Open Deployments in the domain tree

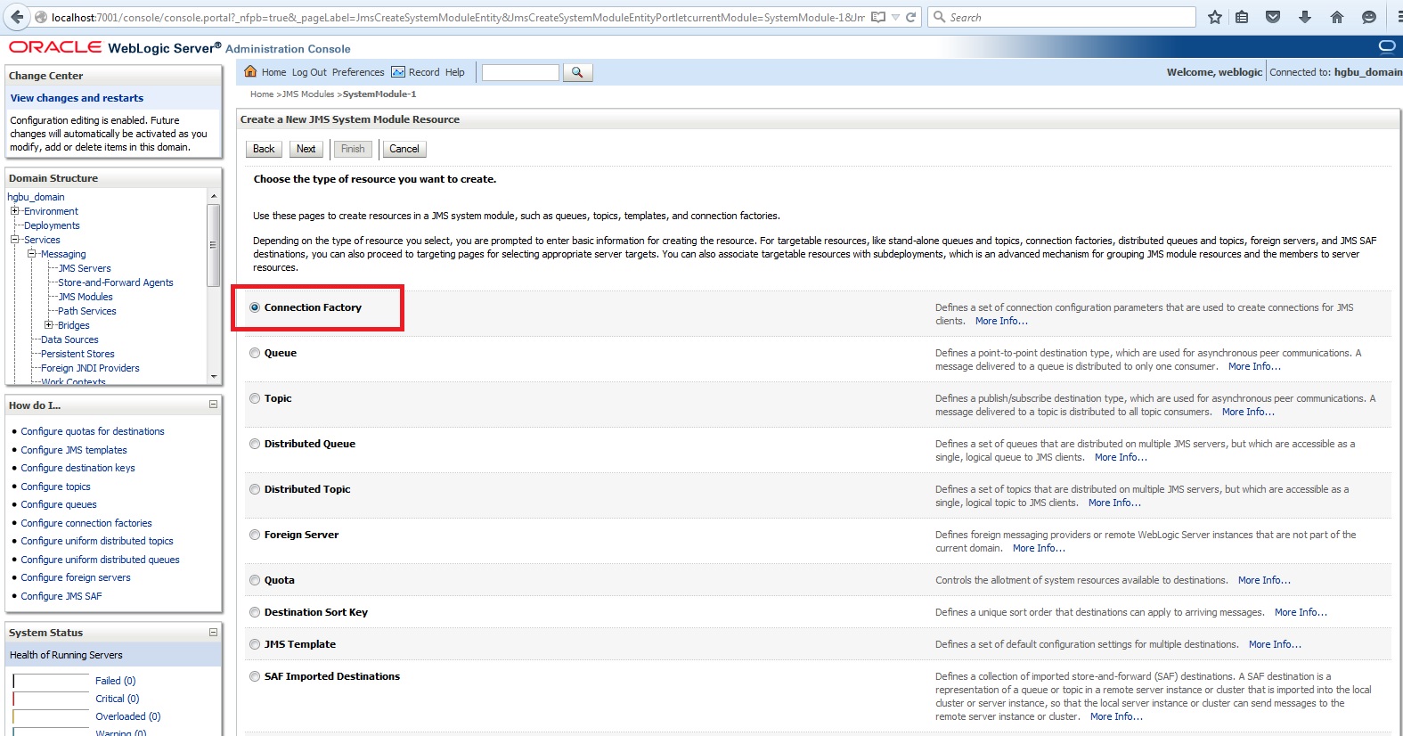(52, 225)
